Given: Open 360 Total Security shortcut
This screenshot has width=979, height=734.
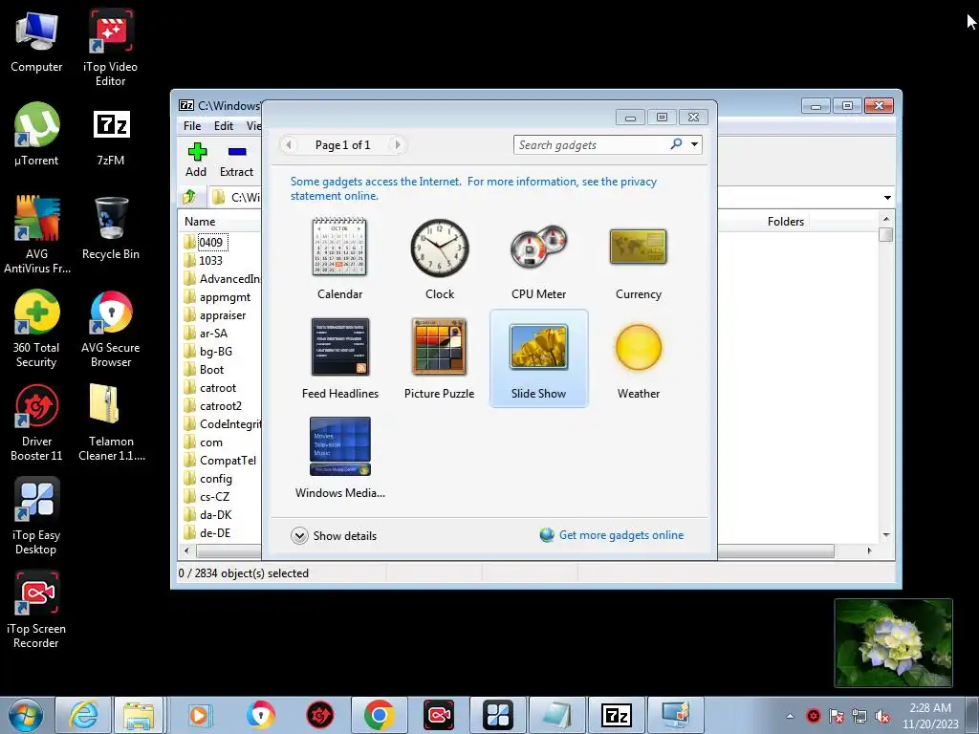Looking at the screenshot, I should click(x=36, y=329).
